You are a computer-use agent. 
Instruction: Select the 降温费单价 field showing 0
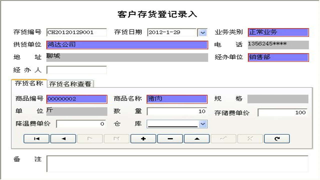coord(81,123)
